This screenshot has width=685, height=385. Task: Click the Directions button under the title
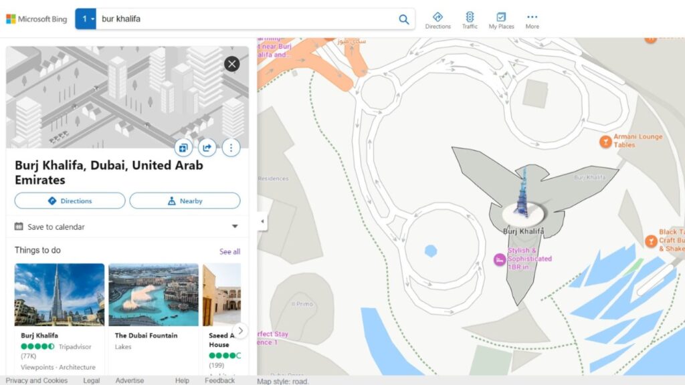[x=70, y=201]
